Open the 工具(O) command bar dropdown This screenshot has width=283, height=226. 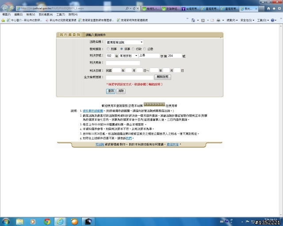263,20
